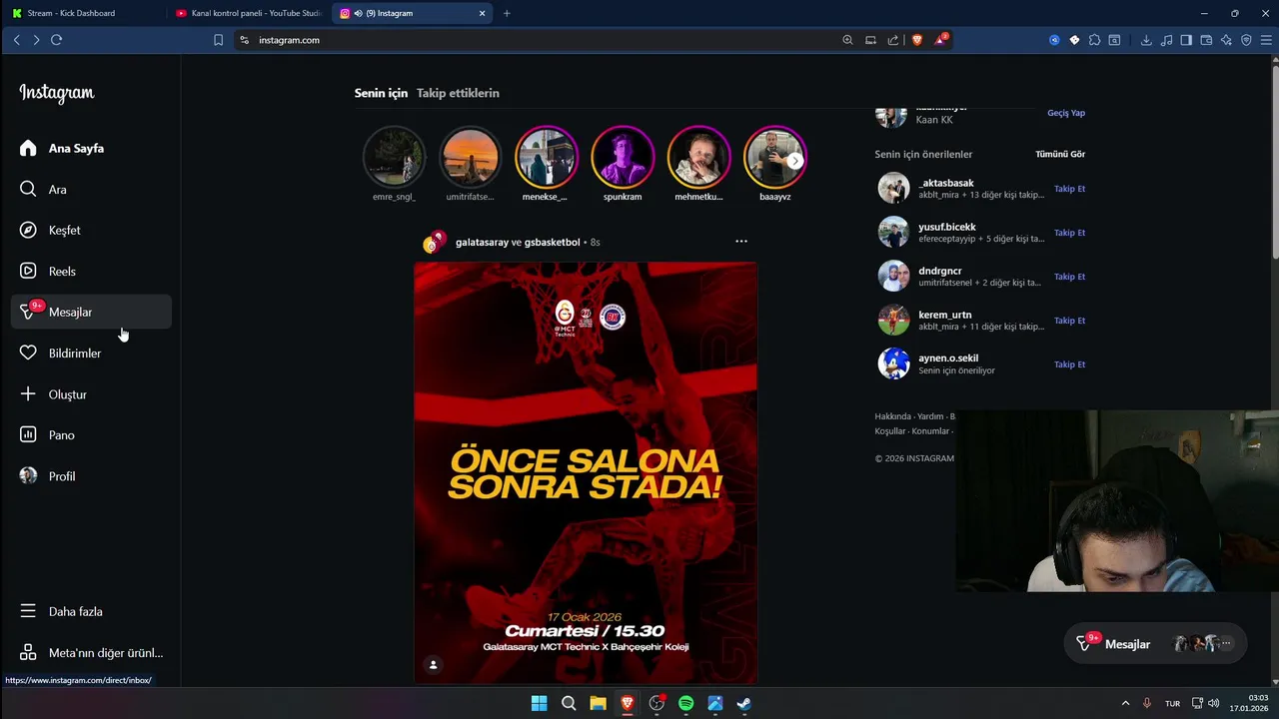View baaayvz story
1279x719 pixels.
[774, 158]
